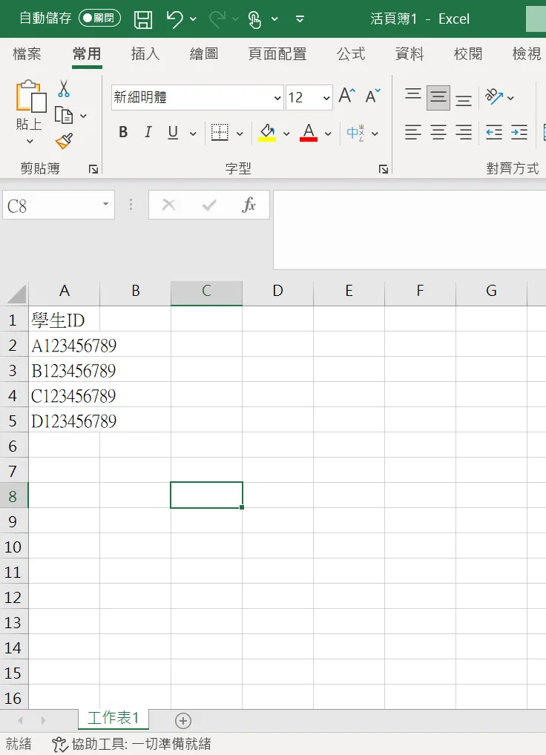Click the Borders icon

(220, 133)
